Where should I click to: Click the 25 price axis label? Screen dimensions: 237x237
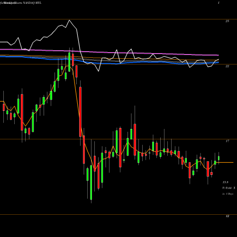coord(227,21)
